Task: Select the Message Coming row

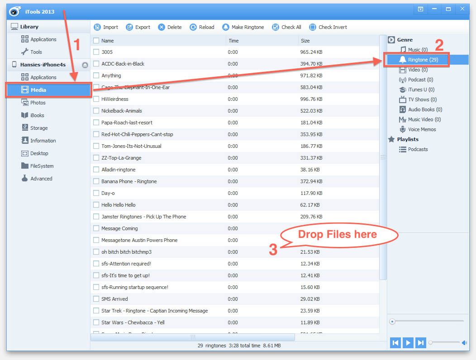Action: pyautogui.click(x=235, y=228)
